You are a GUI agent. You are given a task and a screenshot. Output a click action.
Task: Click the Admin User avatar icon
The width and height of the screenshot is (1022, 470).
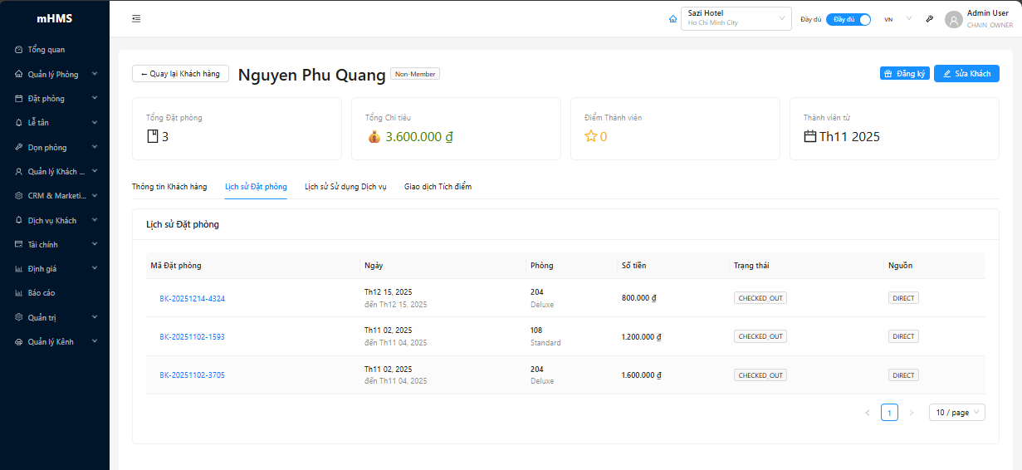pos(953,19)
